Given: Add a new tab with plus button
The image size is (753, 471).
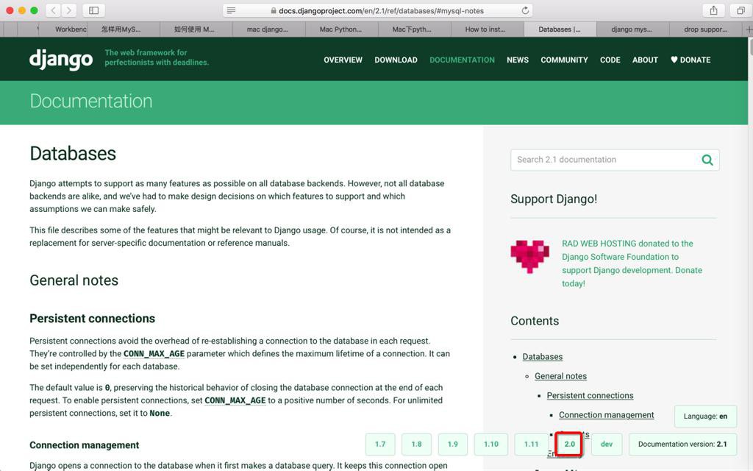Looking at the screenshot, I should coord(749,29).
